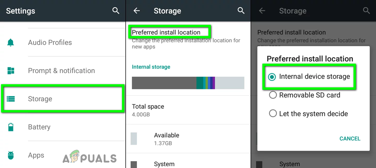Go back using Storage screen back arrow
Viewport: 376px width, 168px height.
[137, 11]
